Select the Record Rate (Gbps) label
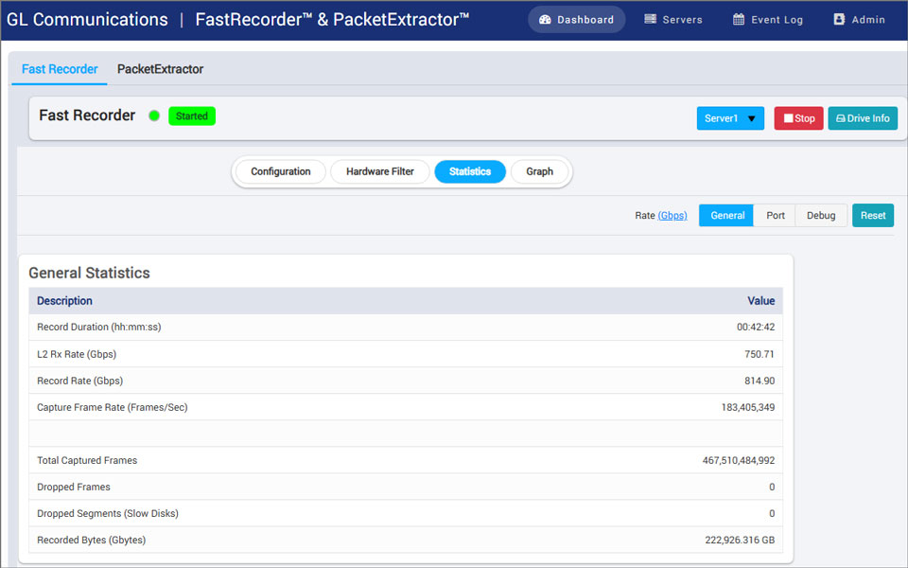 coord(79,381)
